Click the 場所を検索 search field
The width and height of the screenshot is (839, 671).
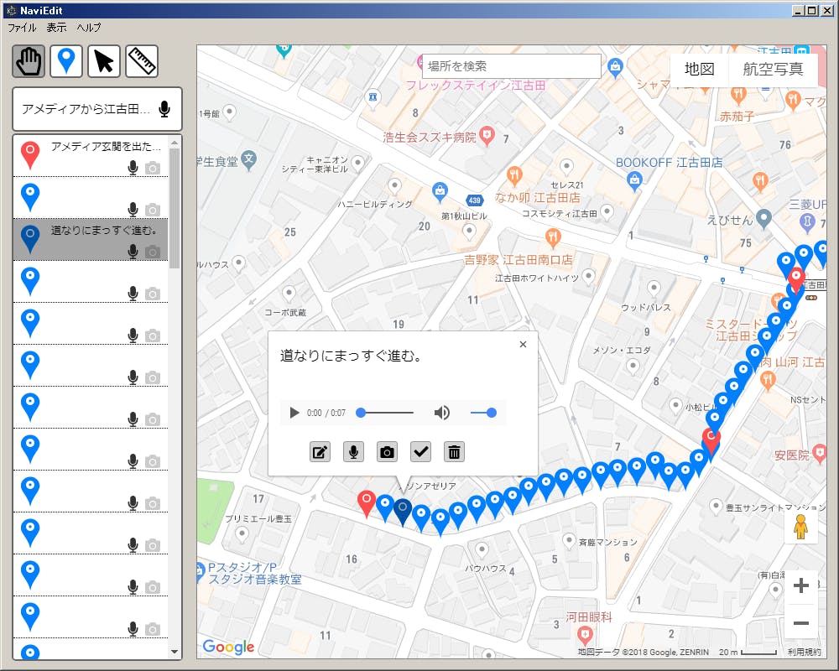click(x=512, y=66)
